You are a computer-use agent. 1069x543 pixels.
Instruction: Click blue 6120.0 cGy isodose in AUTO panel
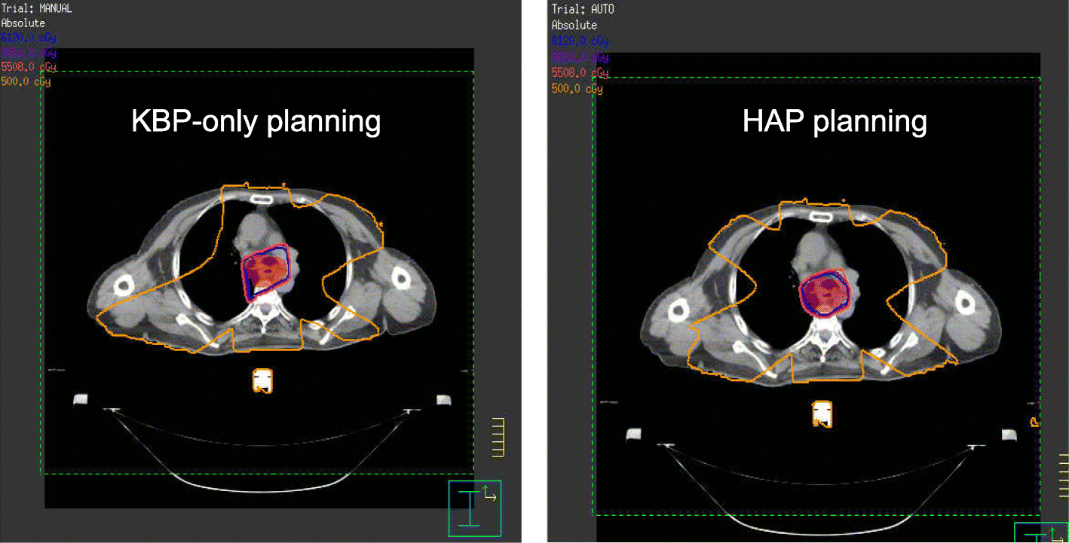click(x=580, y=41)
